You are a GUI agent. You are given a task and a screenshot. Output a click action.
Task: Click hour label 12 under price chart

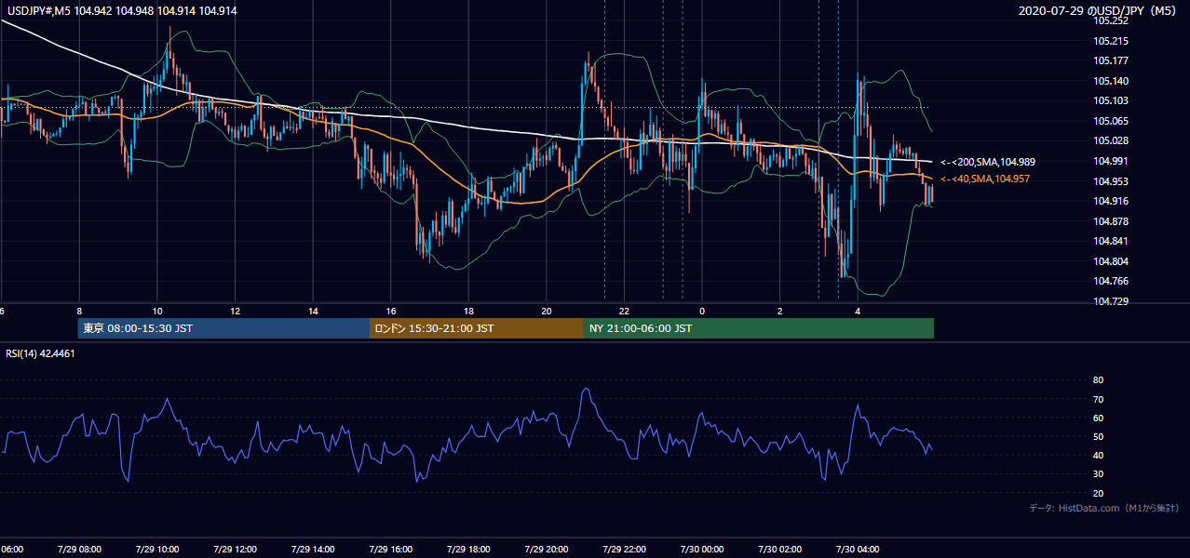[x=235, y=311]
